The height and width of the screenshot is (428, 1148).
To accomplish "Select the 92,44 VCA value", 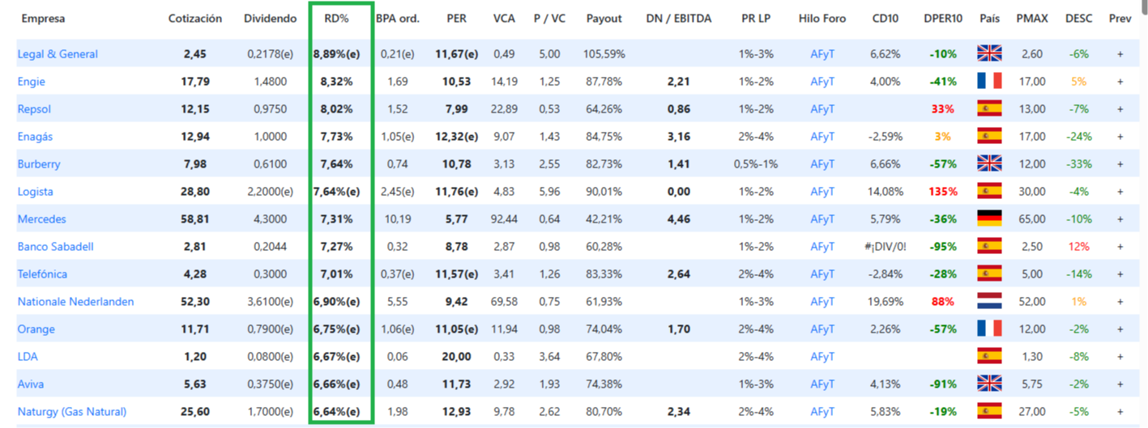I will pyautogui.click(x=504, y=219).
